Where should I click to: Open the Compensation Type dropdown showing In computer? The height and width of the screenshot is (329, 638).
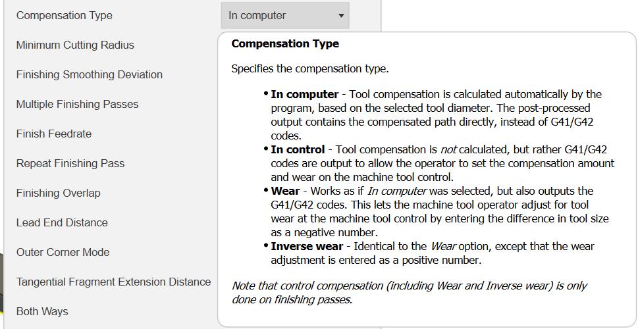(x=285, y=15)
